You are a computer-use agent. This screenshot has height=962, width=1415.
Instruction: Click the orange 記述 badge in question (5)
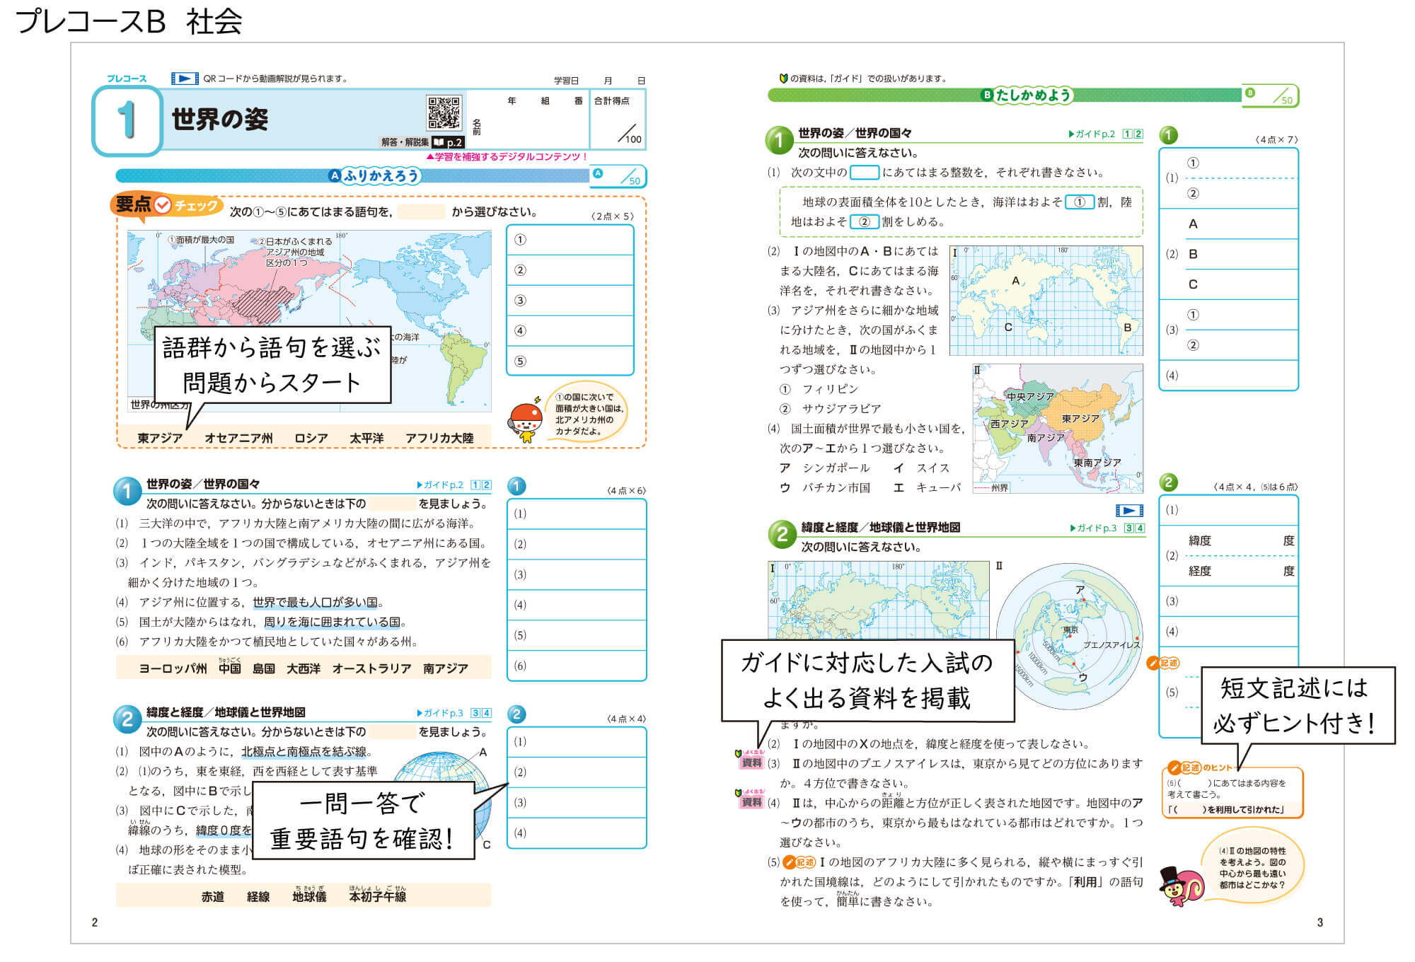click(800, 862)
